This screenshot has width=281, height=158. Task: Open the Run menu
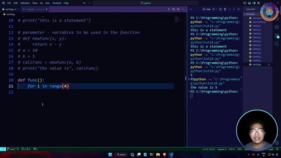[48, 3]
